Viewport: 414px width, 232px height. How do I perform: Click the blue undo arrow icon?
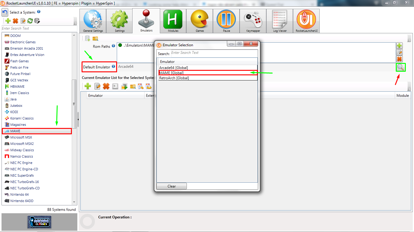[5, 12]
